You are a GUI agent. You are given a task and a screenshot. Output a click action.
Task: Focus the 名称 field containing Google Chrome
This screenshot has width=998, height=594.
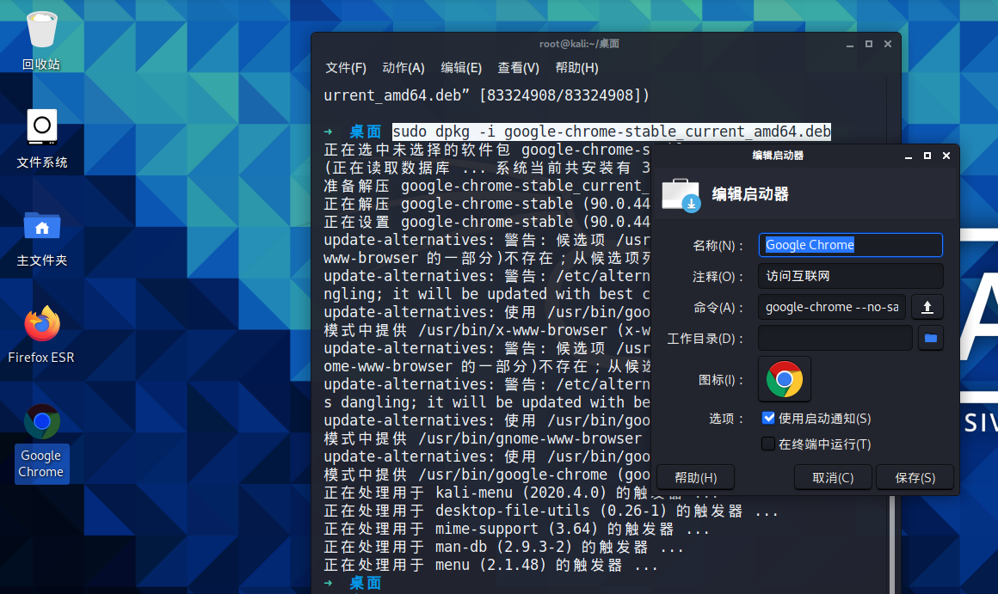click(850, 245)
